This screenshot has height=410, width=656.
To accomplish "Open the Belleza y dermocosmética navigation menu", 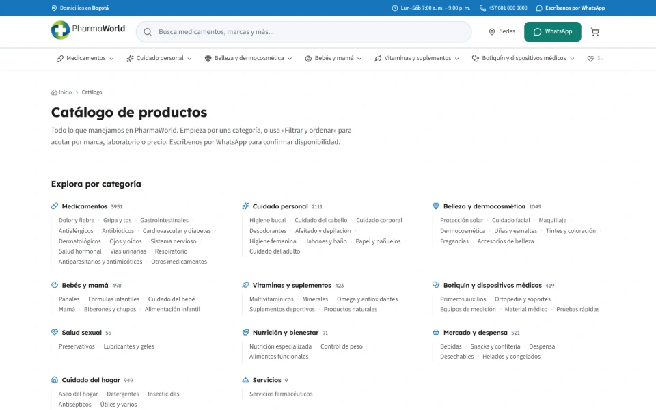I will click(x=248, y=59).
